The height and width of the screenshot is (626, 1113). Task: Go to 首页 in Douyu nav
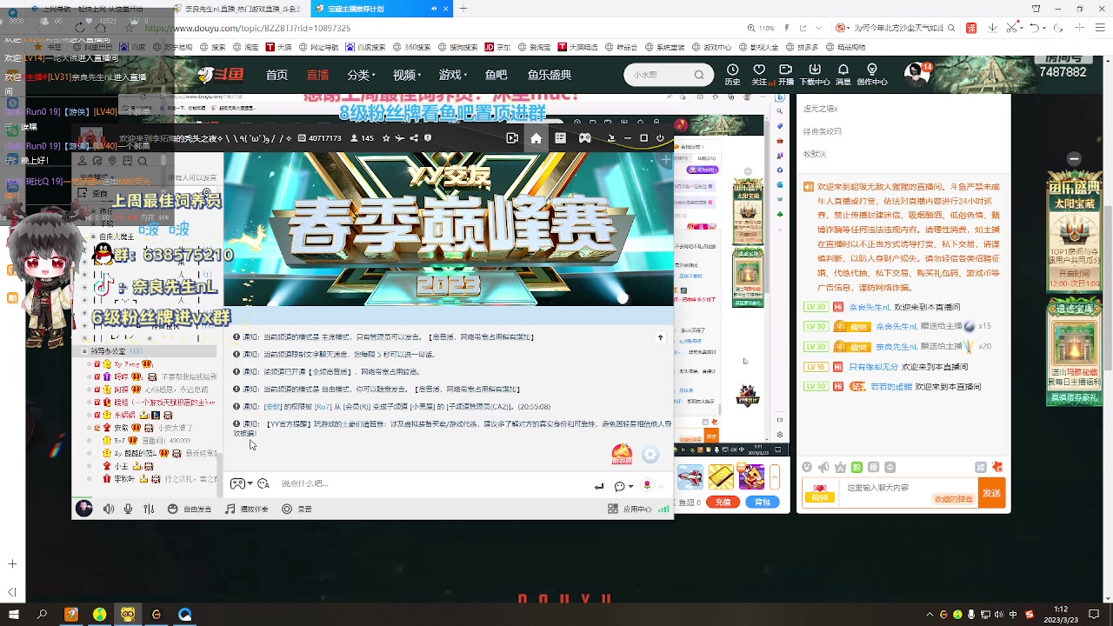(277, 75)
